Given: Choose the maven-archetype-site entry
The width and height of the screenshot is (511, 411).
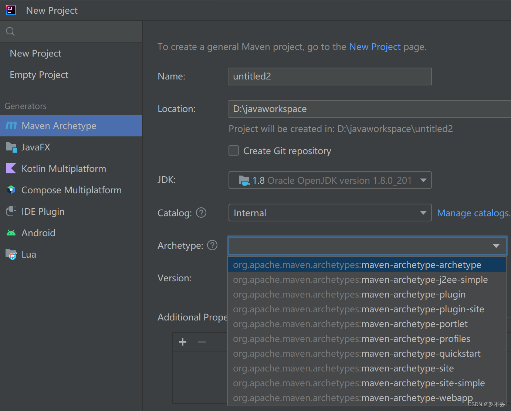Looking at the screenshot, I should tap(367, 368).
